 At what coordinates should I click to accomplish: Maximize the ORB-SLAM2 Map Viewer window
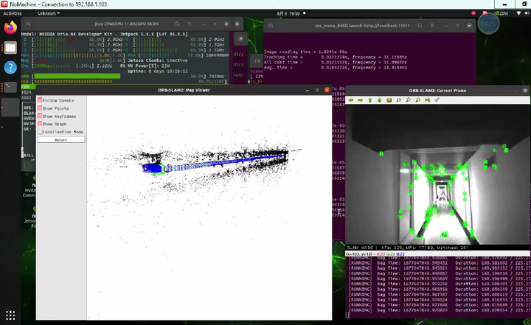[x=317, y=90]
